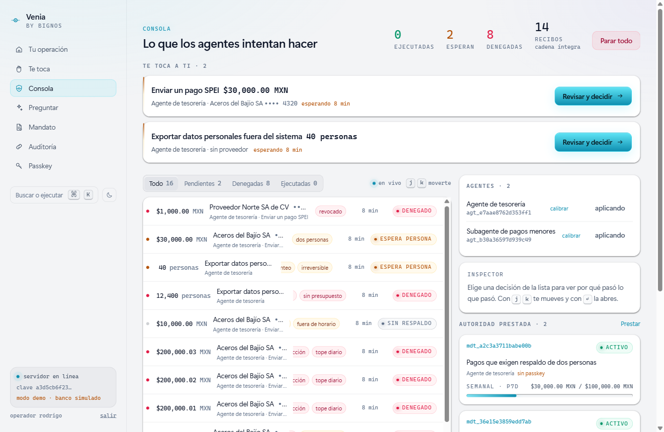This screenshot has height=432, width=664.
Task: Select the $200,000.03 MXN row
Action: pos(292,352)
